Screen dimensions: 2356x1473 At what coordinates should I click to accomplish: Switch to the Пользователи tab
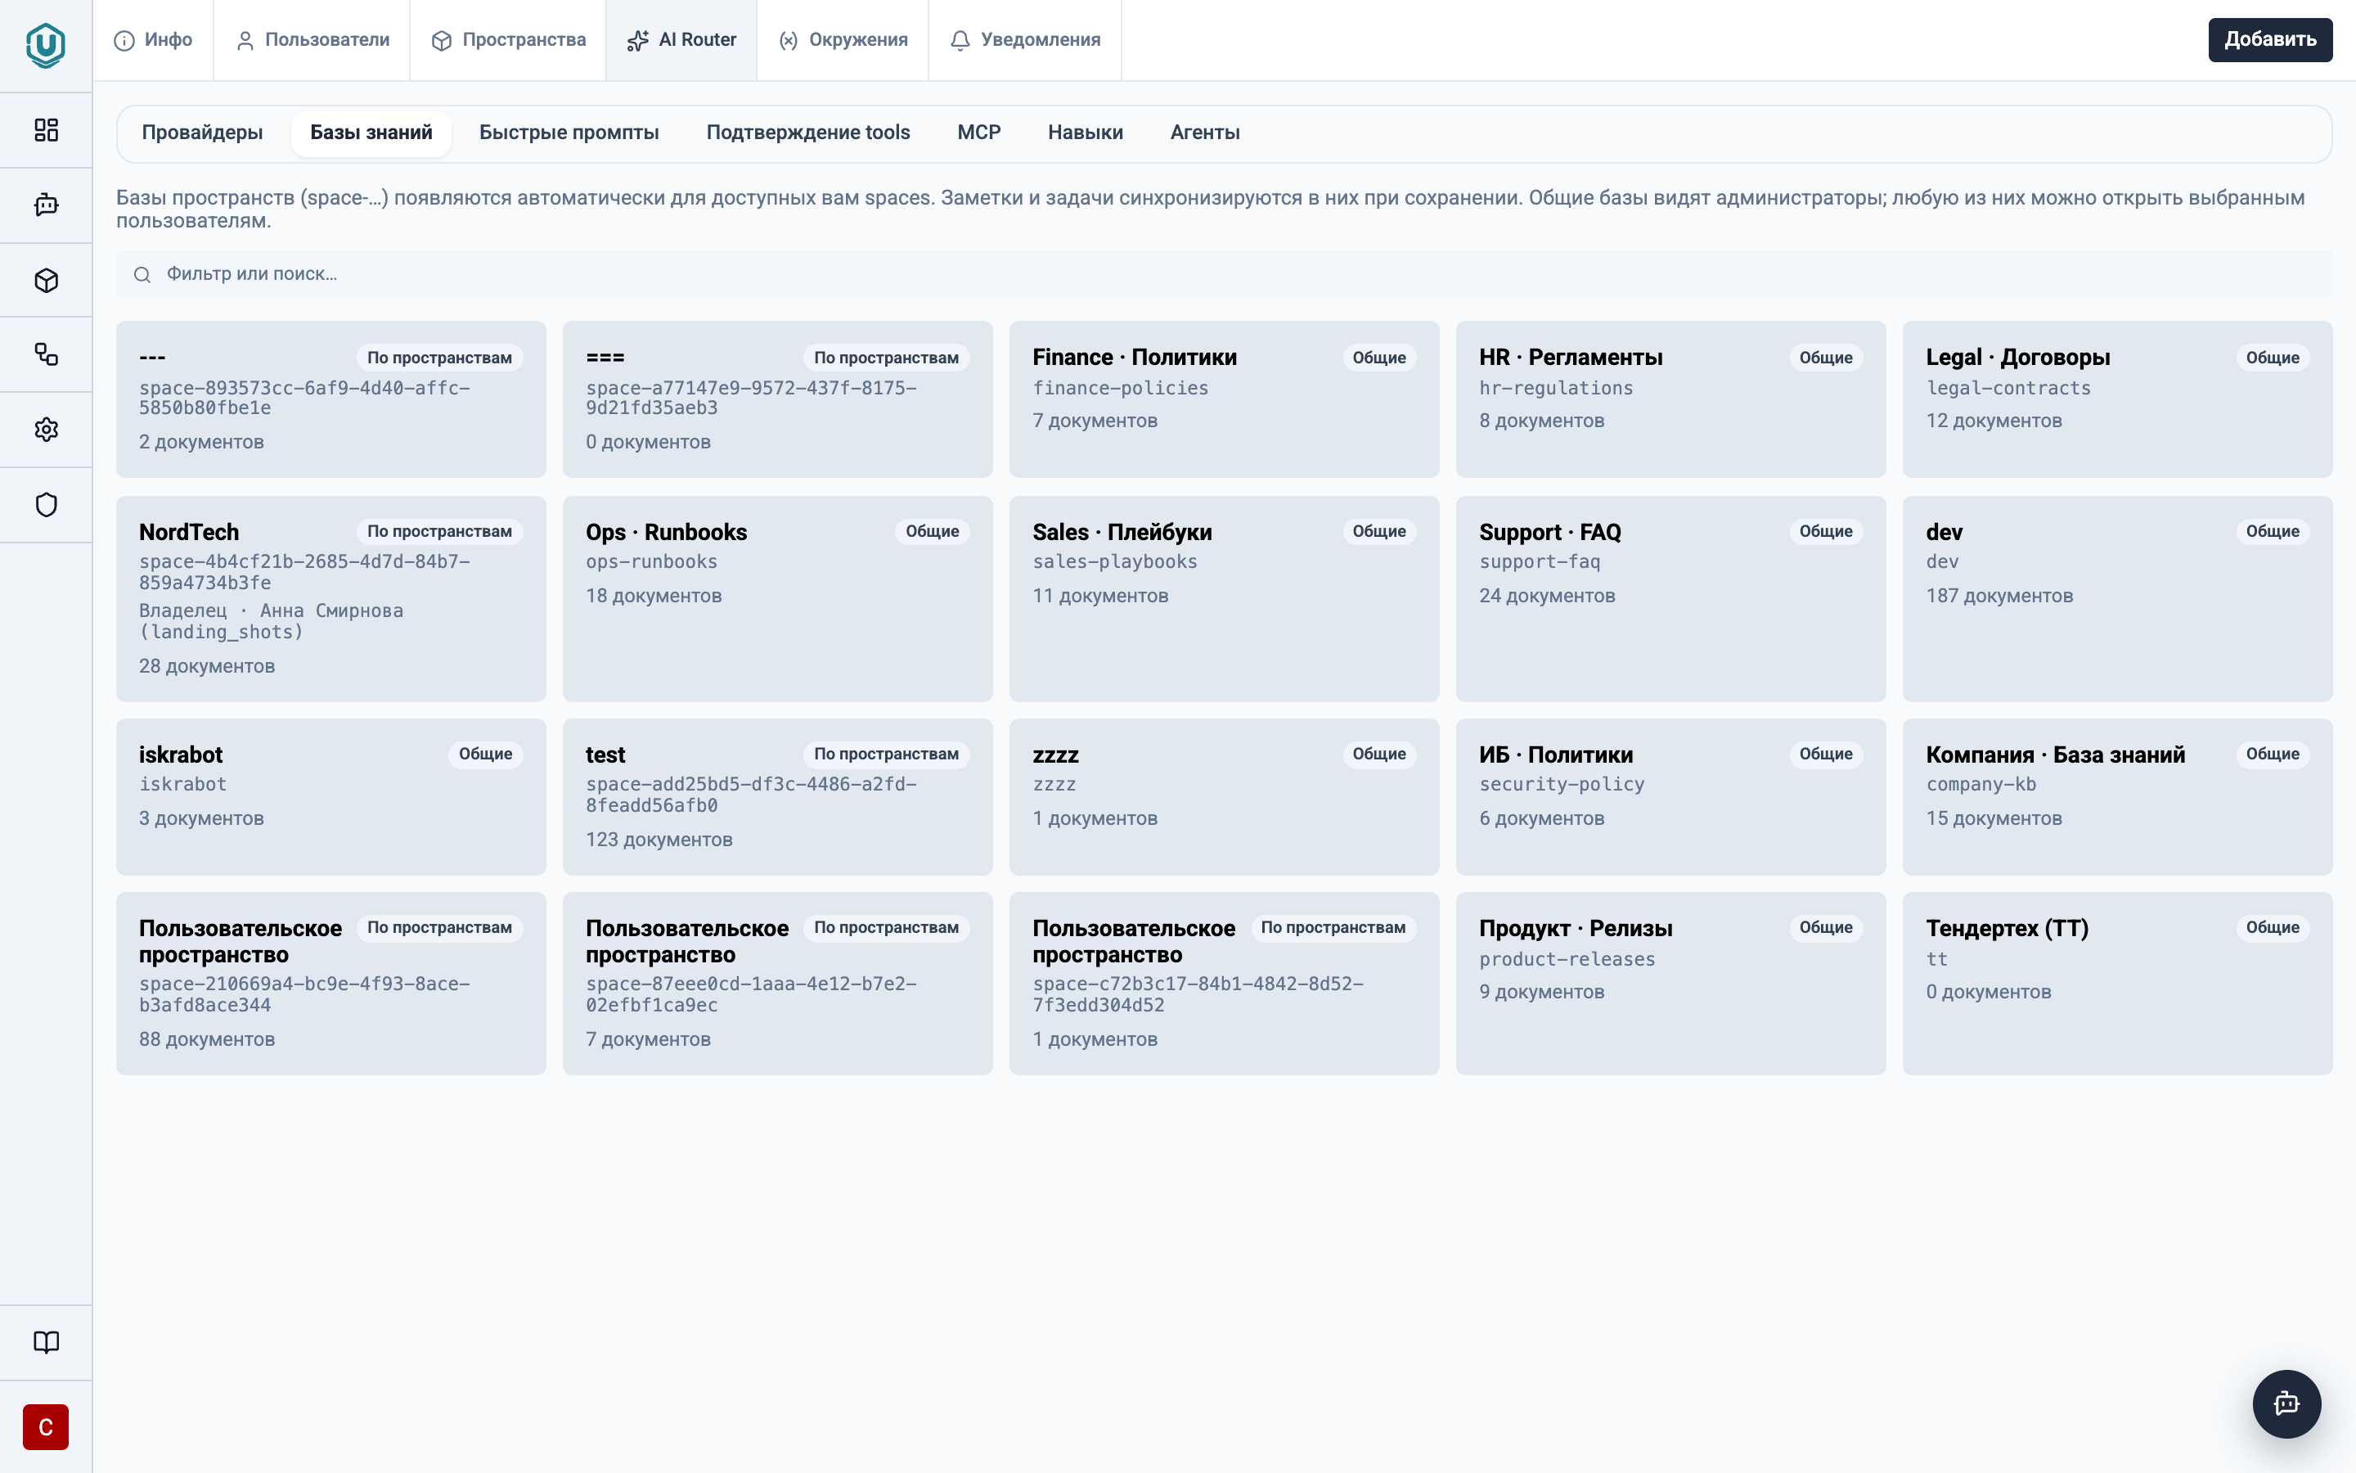coord(312,40)
